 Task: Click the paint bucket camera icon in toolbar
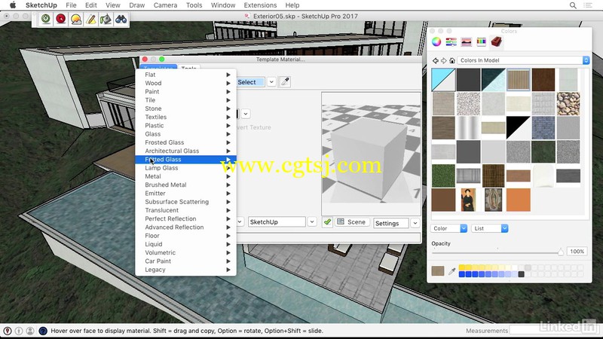click(106, 19)
